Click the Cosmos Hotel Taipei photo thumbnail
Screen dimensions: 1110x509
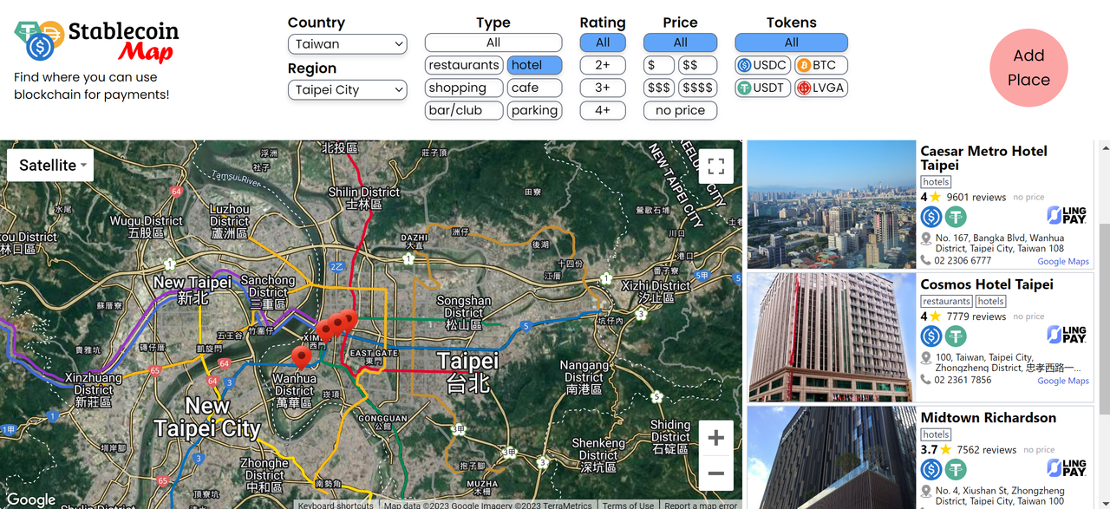(832, 337)
